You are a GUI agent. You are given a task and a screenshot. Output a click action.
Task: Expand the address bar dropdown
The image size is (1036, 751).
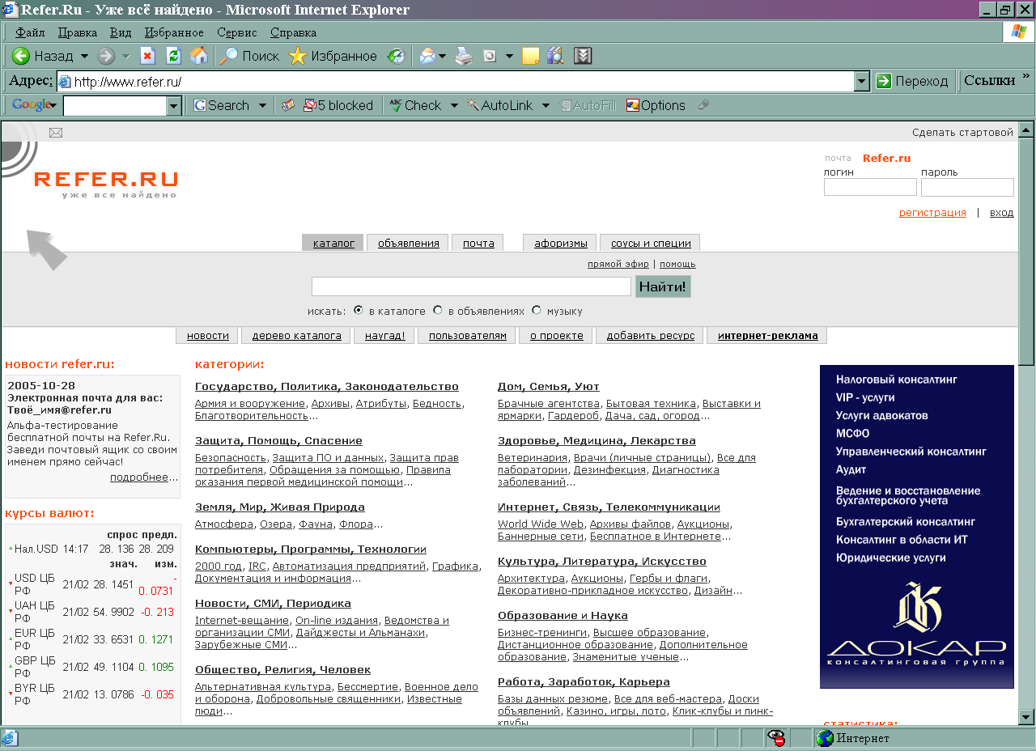point(862,81)
